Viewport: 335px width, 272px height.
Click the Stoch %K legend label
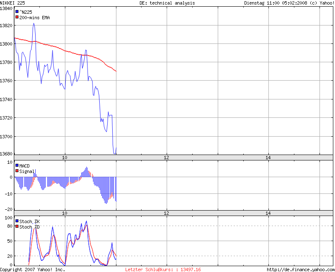point(29,221)
